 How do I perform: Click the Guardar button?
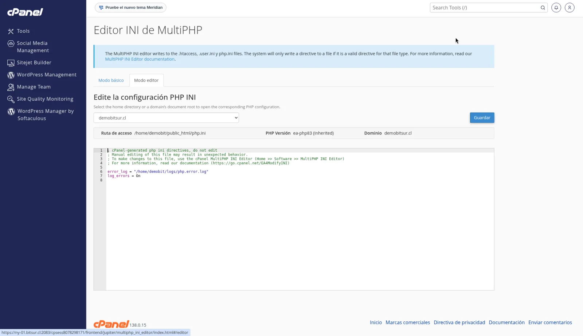click(x=482, y=118)
